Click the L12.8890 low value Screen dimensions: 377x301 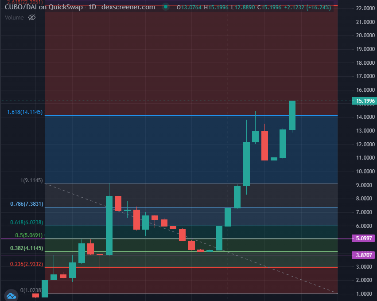coord(243,8)
